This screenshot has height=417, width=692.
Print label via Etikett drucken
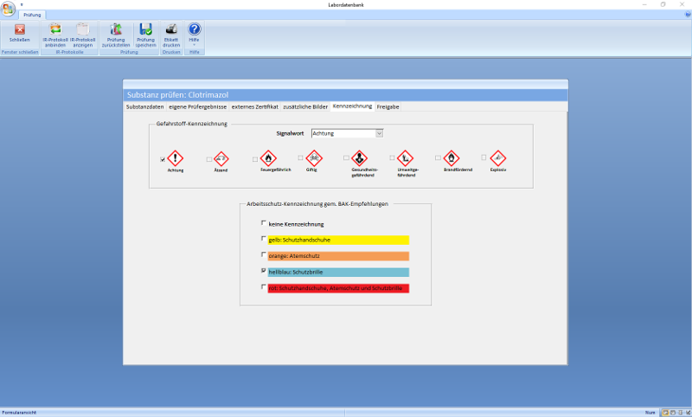171,30
